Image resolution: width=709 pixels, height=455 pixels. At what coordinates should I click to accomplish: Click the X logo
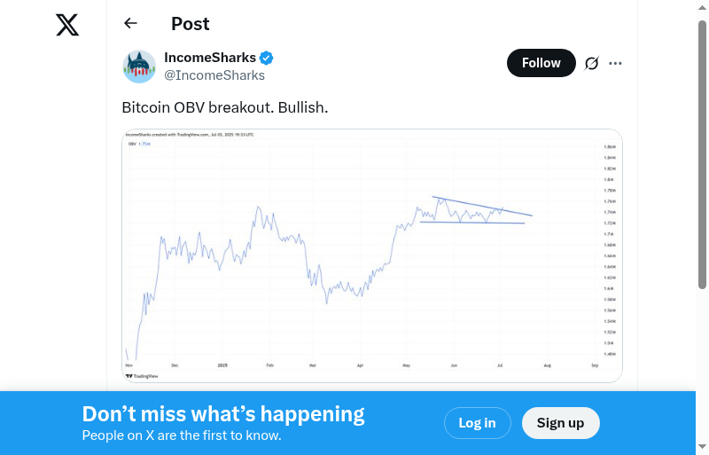tap(67, 25)
